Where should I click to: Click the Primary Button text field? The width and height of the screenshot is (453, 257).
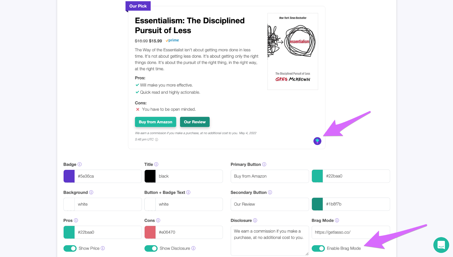click(x=270, y=176)
